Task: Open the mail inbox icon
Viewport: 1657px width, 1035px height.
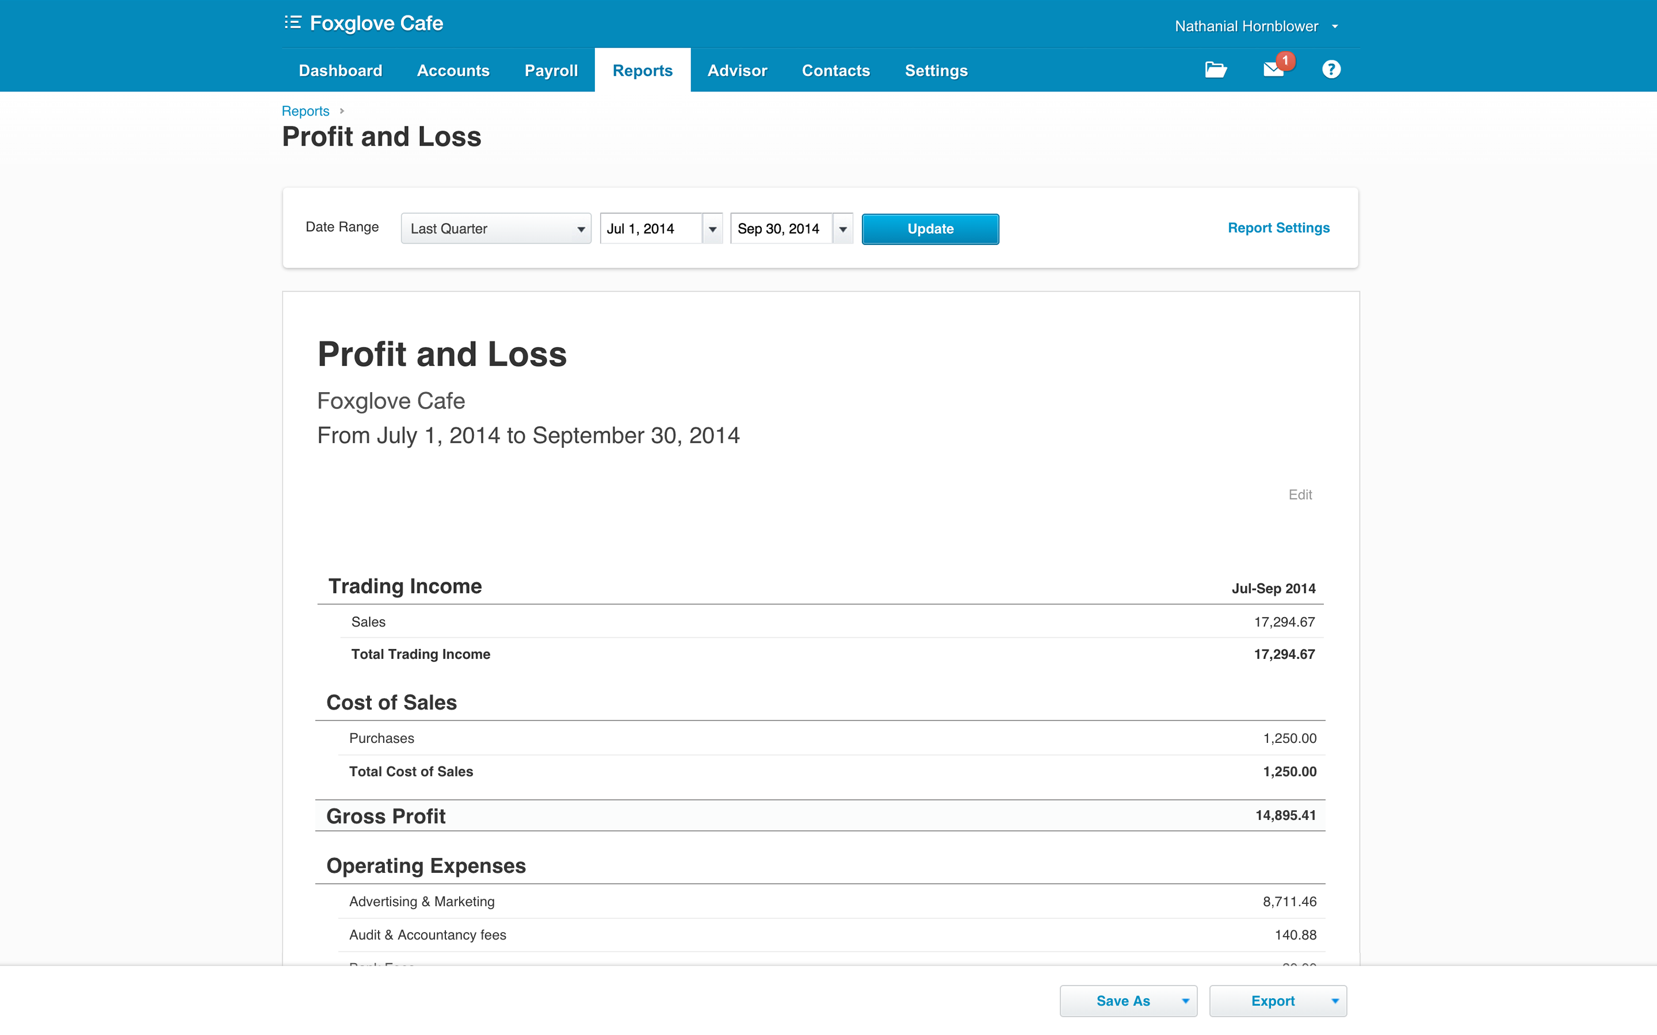Action: (x=1274, y=70)
